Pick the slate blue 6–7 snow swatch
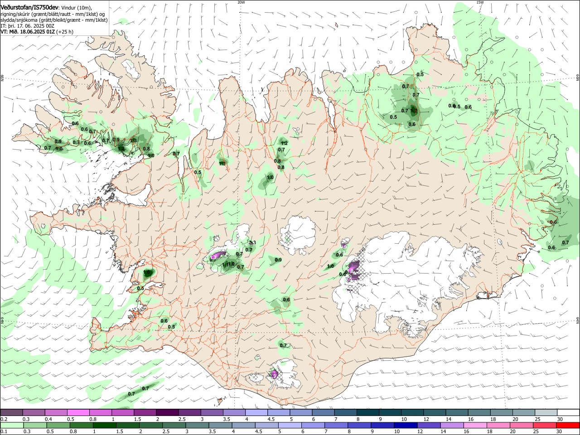This screenshot has width=580, height=435. click(323, 412)
